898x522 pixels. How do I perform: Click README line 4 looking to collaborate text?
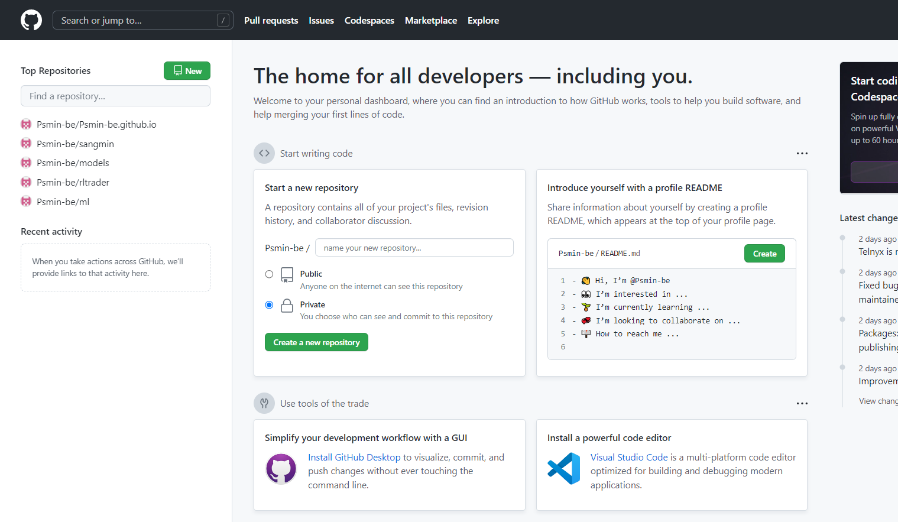tap(667, 320)
